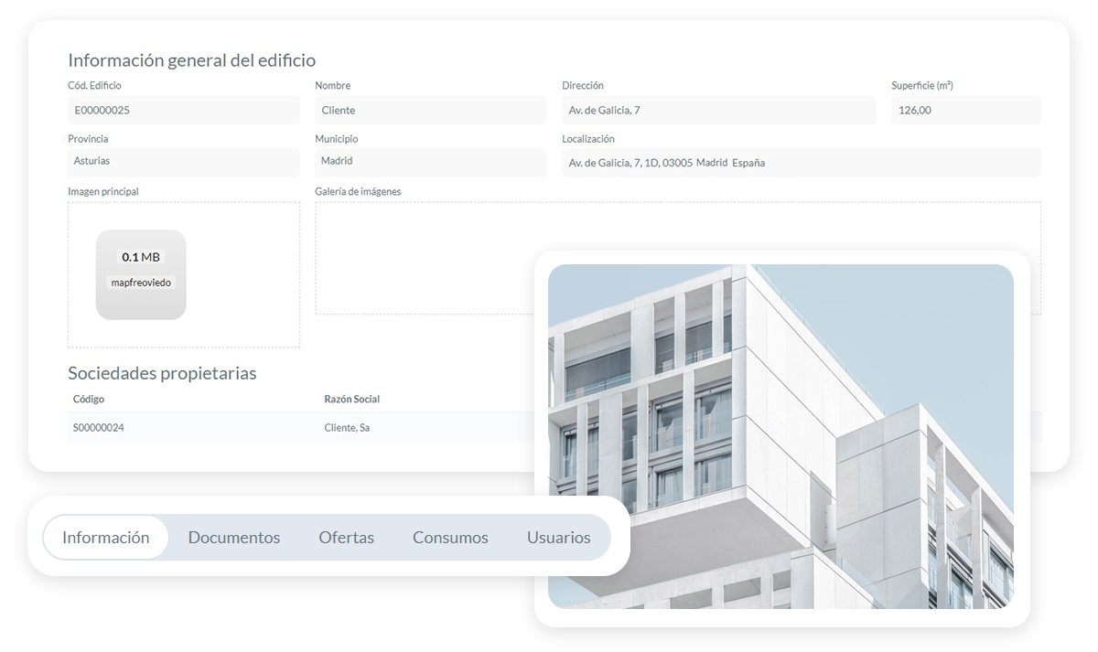This screenshot has width=1098, height=652.
Task: Click the Dirección field with Av. de Galicia
Action: [x=719, y=110]
